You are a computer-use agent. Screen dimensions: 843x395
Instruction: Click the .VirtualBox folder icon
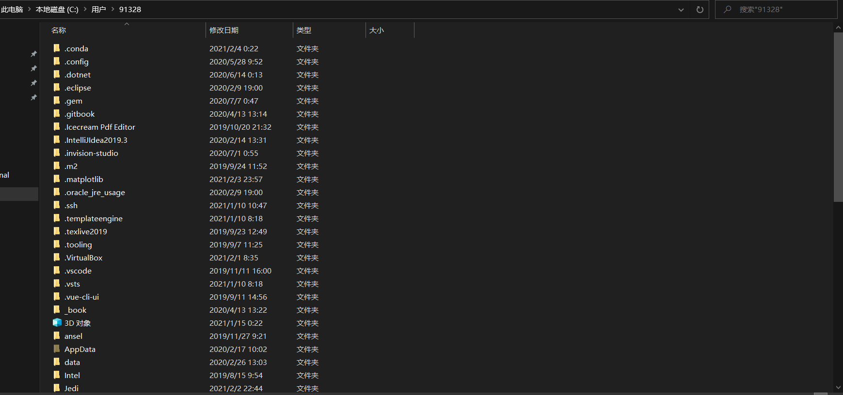click(57, 257)
